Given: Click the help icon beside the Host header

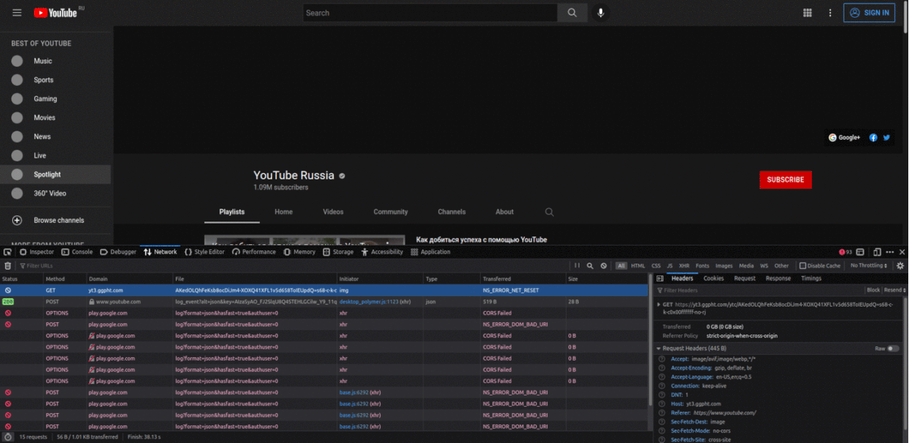Looking at the screenshot, I should (662, 404).
